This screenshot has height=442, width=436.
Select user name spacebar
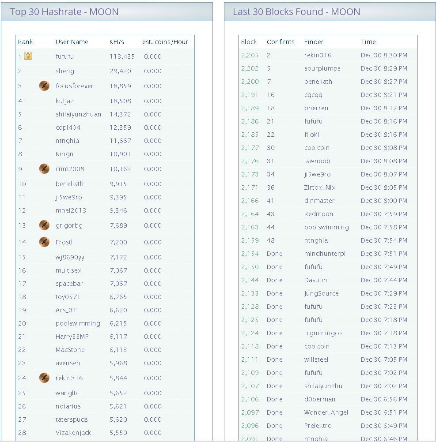(69, 284)
